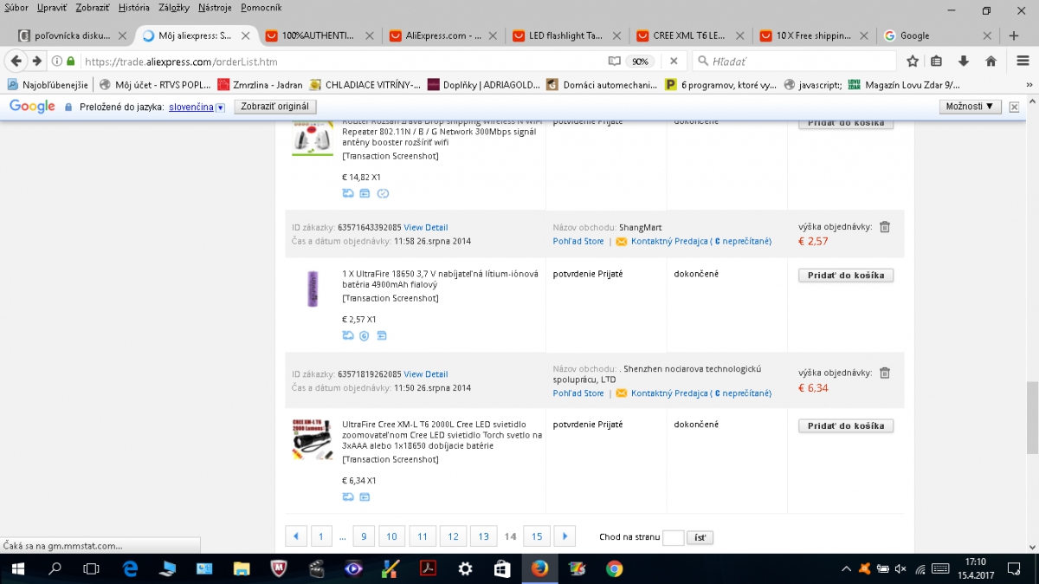This screenshot has height=584, width=1039.
Task: Open the Záložky menu
Action: click(174, 8)
